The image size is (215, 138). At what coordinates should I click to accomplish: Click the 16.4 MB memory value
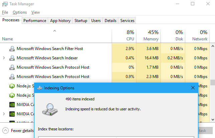click(151, 58)
